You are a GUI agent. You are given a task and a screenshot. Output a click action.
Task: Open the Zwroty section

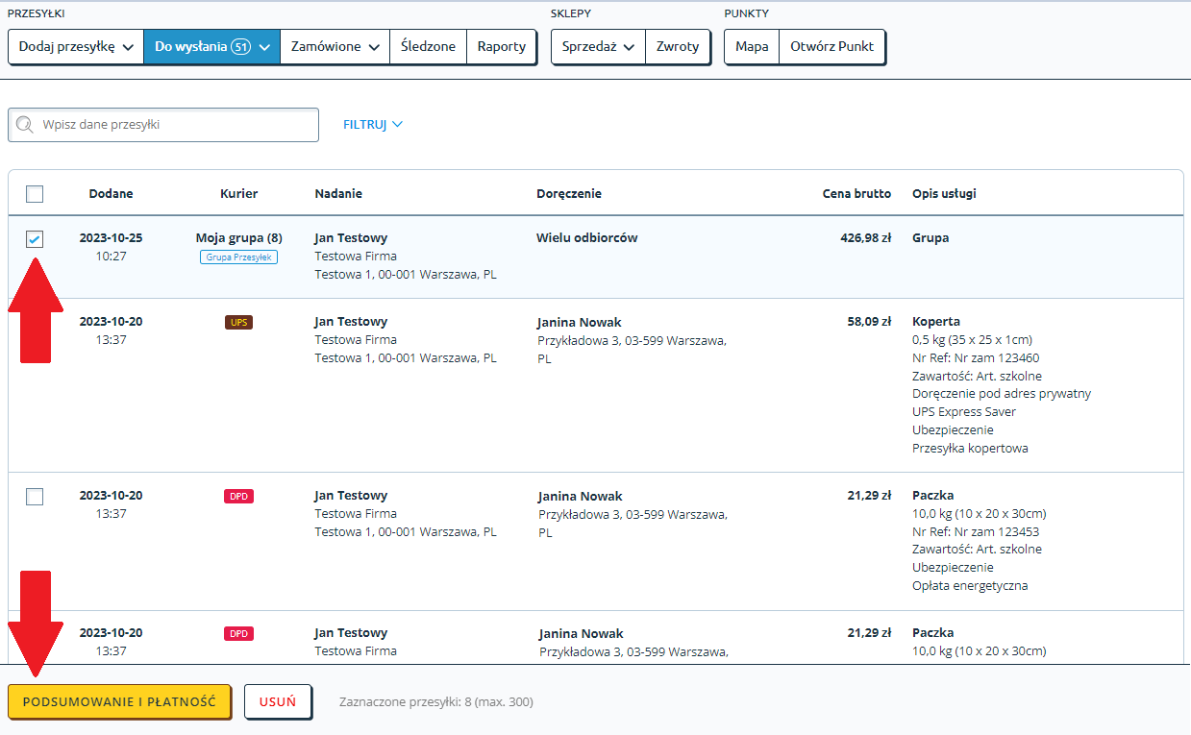point(678,46)
